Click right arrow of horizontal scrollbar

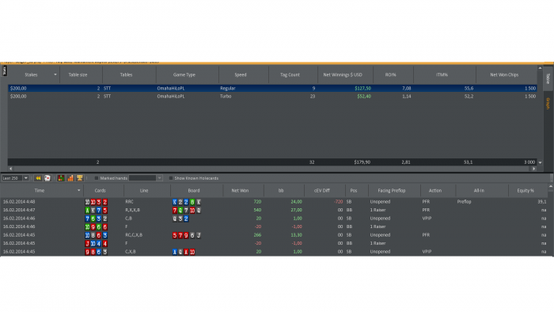[534, 169]
